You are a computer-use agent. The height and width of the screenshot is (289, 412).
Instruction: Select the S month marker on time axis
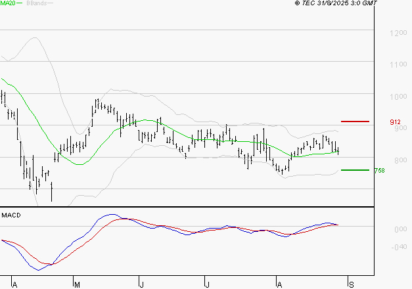(x=351, y=284)
